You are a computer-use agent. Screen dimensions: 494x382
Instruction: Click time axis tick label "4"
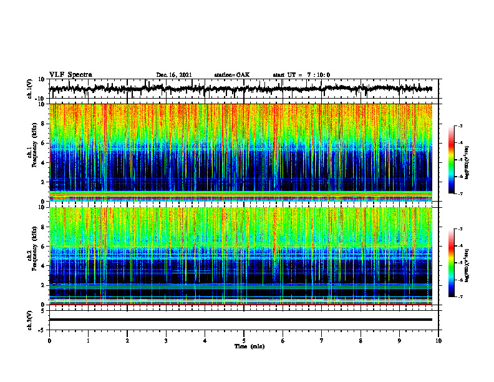pos(205,341)
